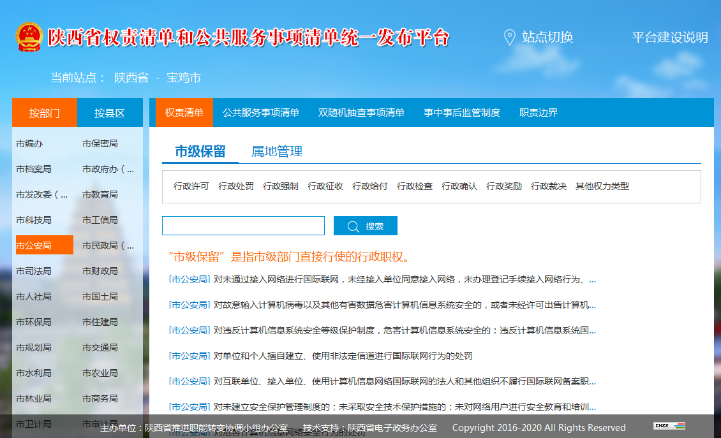Filter by 行政许可 category
The height and width of the screenshot is (438, 721).
pos(191,187)
